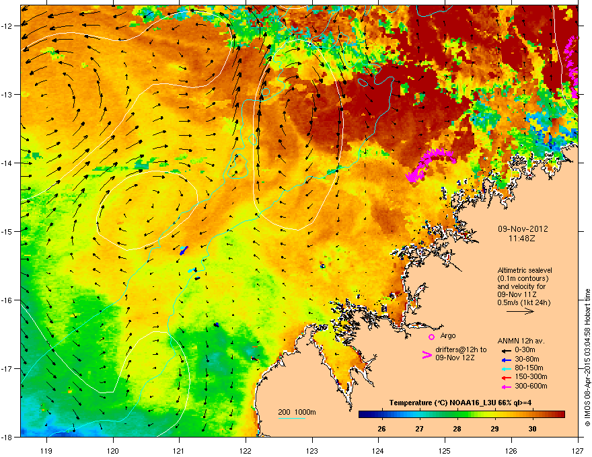
Task: Click the 0.5m/s velocity scale arrow
Action: tap(520, 311)
